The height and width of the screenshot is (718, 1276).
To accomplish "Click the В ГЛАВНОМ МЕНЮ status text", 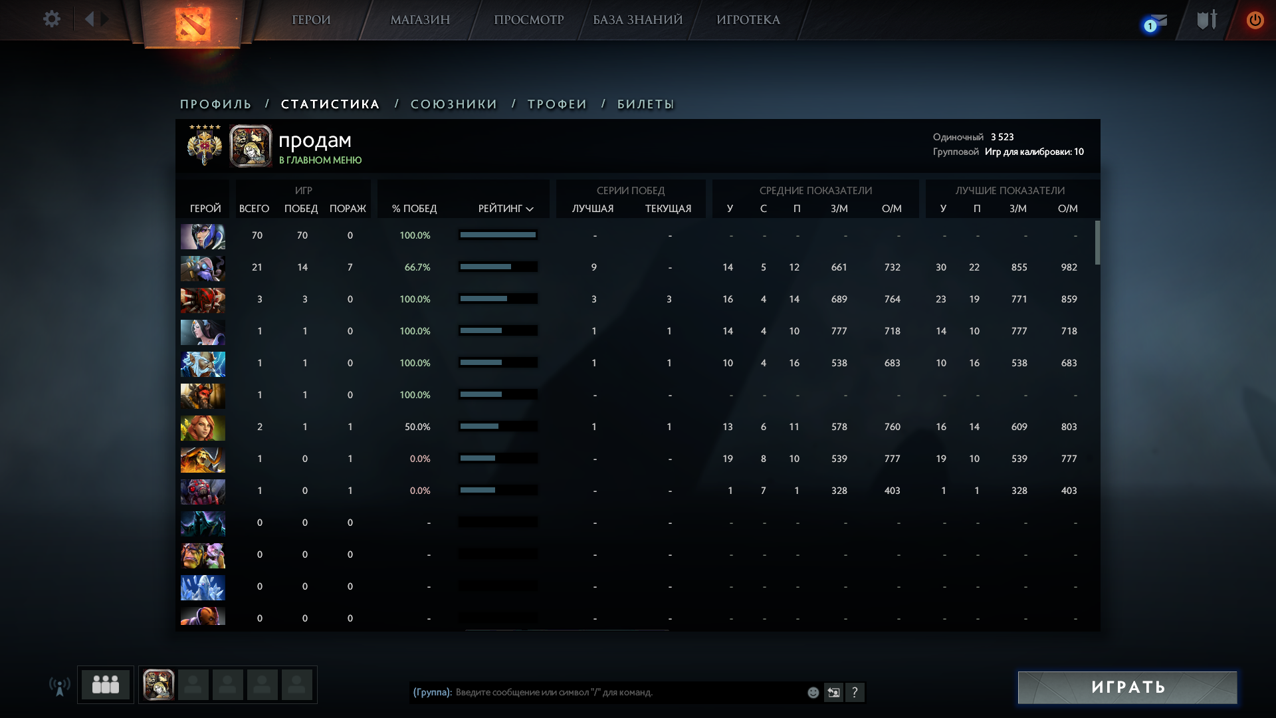I will (x=320, y=160).
